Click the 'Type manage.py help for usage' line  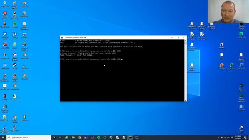coord(77,55)
